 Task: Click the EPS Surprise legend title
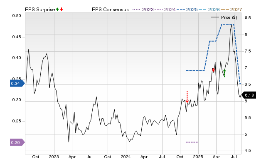click(x=40, y=10)
